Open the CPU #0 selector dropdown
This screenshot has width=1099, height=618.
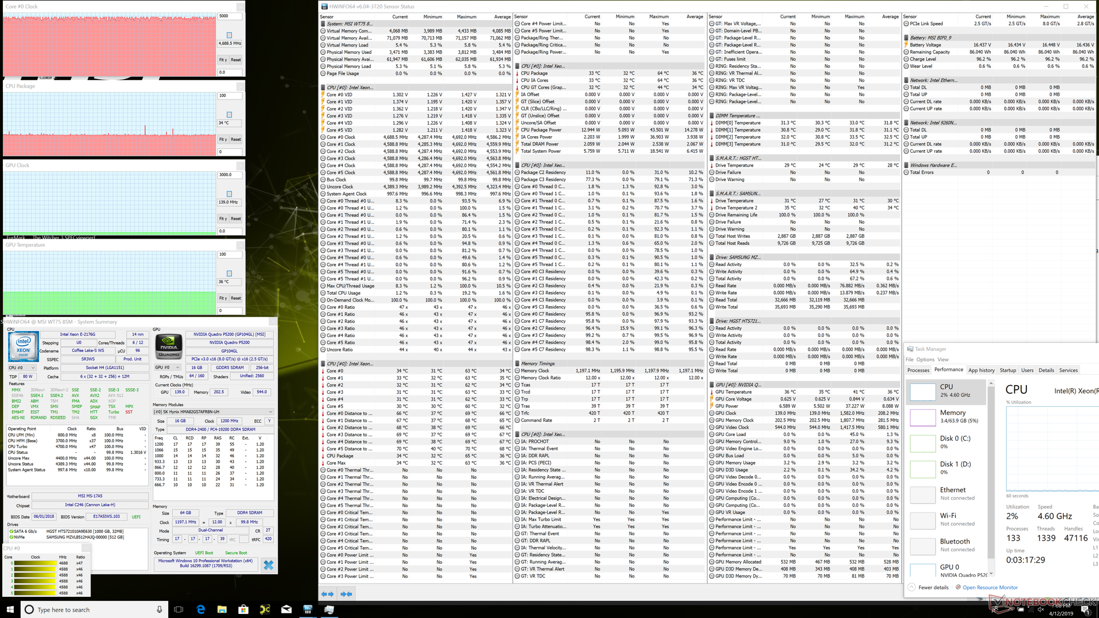22,367
